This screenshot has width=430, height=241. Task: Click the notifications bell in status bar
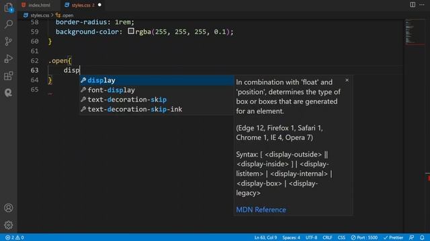click(x=422, y=238)
